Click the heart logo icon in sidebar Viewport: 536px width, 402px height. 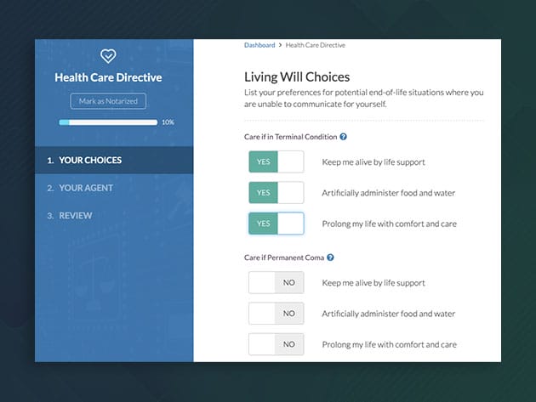coord(108,56)
